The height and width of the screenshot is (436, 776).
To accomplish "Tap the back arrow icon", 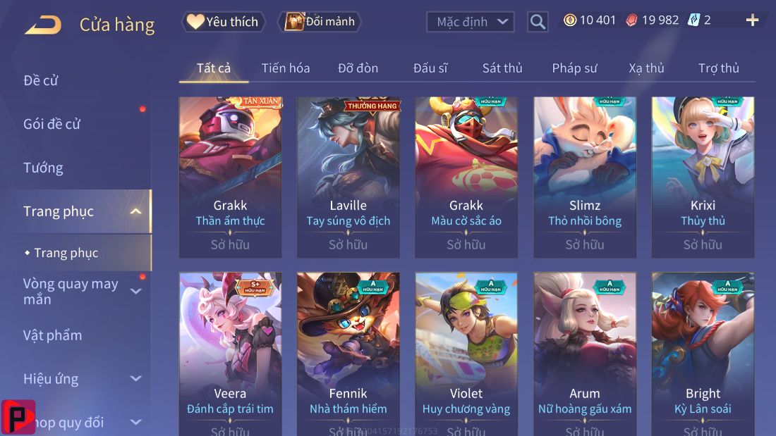I will [43, 25].
